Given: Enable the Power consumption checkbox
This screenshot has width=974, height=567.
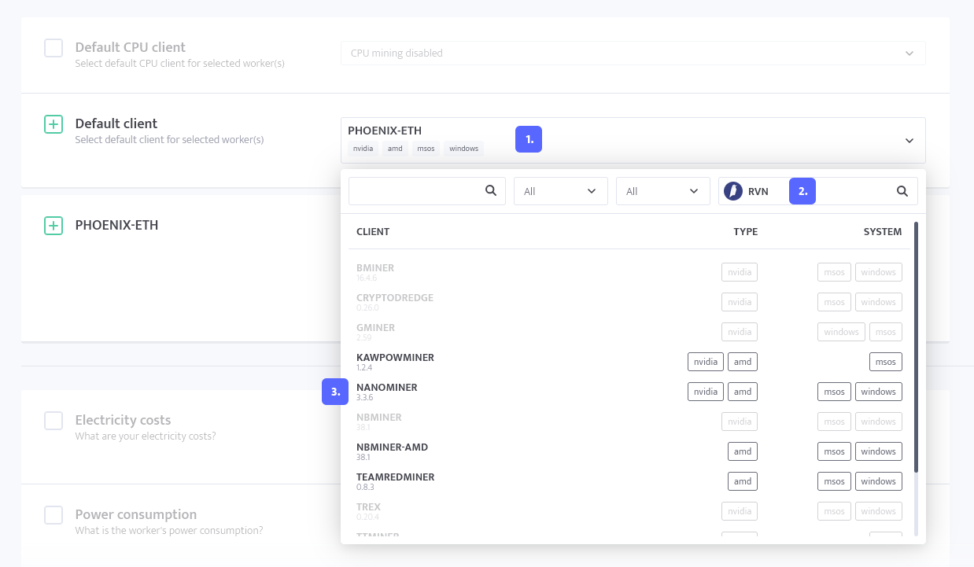Looking at the screenshot, I should pyautogui.click(x=53, y=515).
